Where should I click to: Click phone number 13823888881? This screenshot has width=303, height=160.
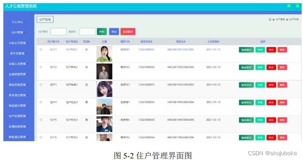tap(146, 49)
